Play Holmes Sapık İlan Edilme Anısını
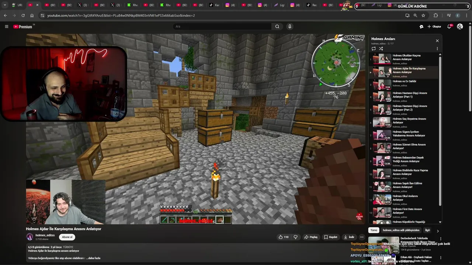 click(404, 187)
